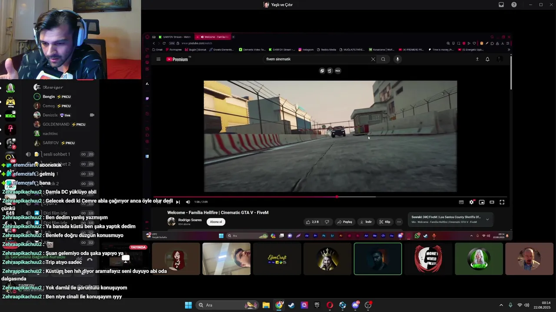This screenshot has height=312, width=556.
Task: Open Epic Games launcher from taskbar
Action: pyautogui.click(x=317, y=305)
